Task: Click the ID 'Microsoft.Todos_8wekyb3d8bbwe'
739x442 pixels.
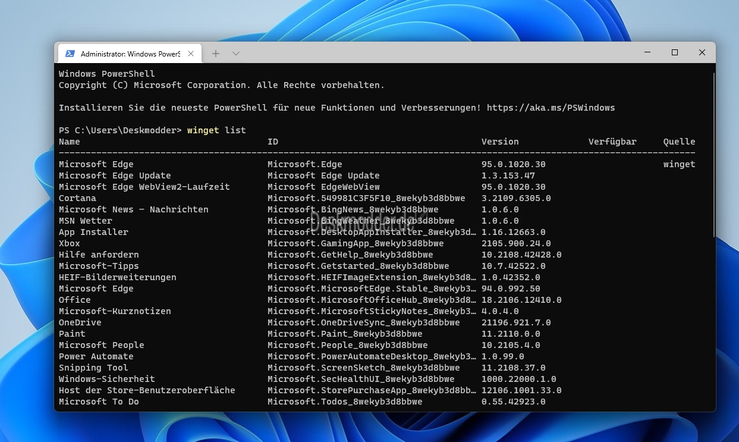Action: coord(345,402)
